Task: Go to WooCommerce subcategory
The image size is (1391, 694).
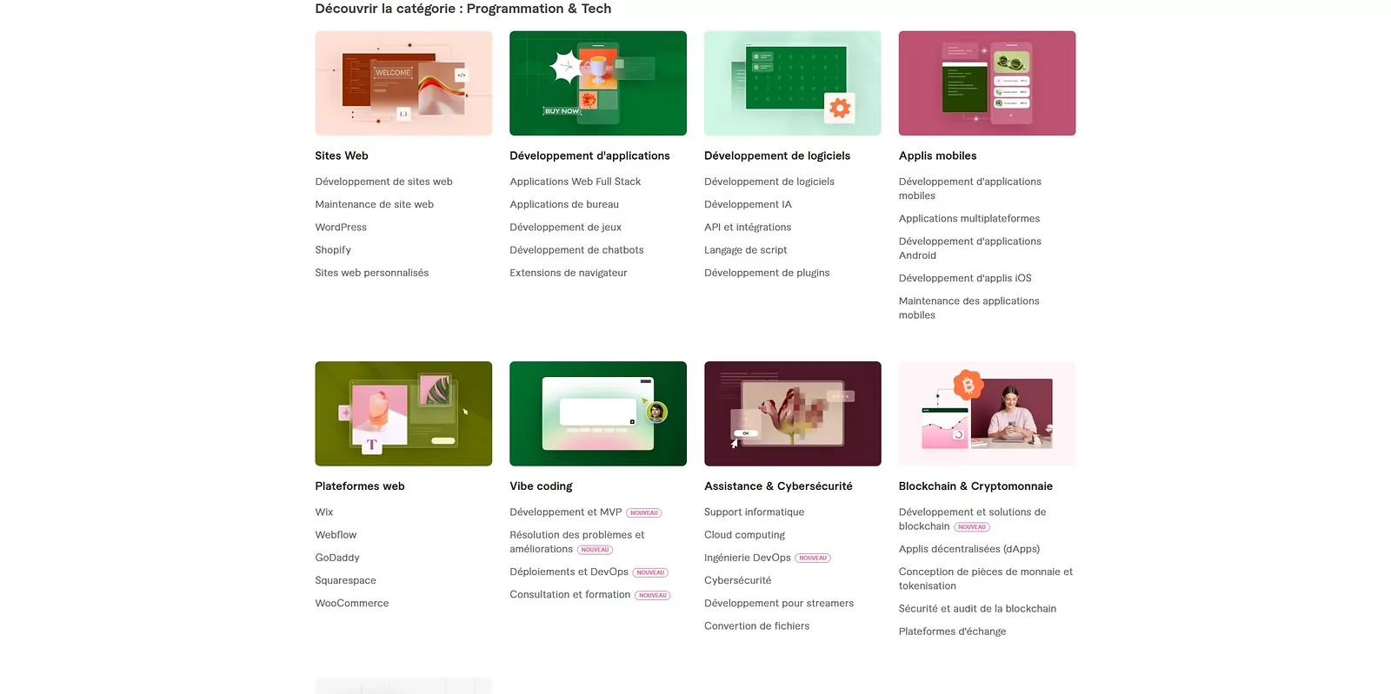Action: (352, 603)
